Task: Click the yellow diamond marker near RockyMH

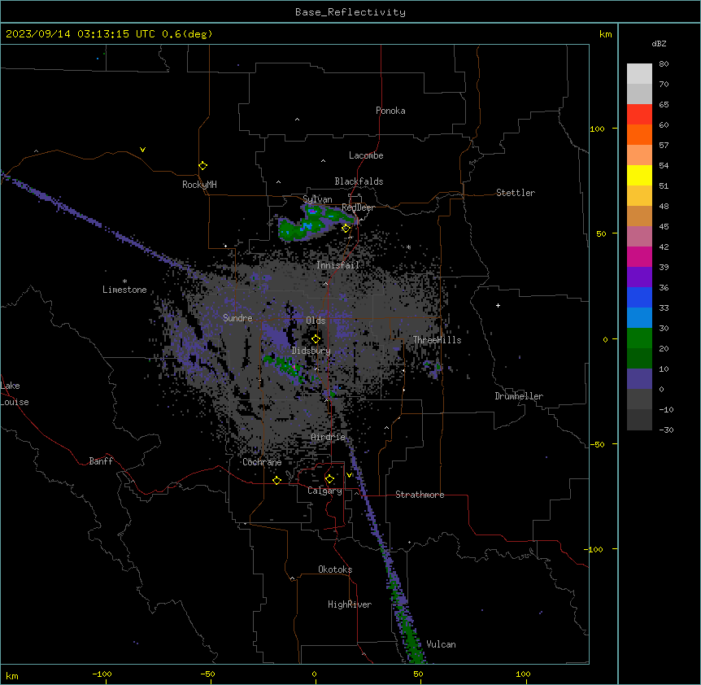Action: pyautogui.click(x=202, y=166)
